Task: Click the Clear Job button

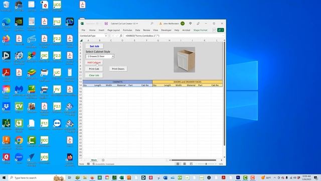Action: [94, 75]
